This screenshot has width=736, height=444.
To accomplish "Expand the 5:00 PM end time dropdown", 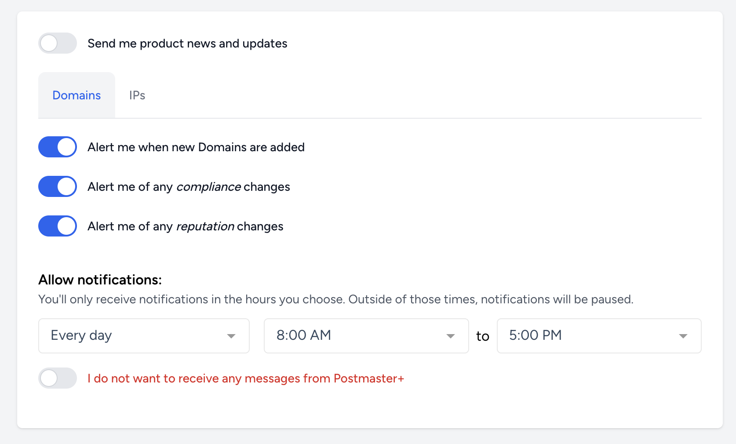I will 599,336.
